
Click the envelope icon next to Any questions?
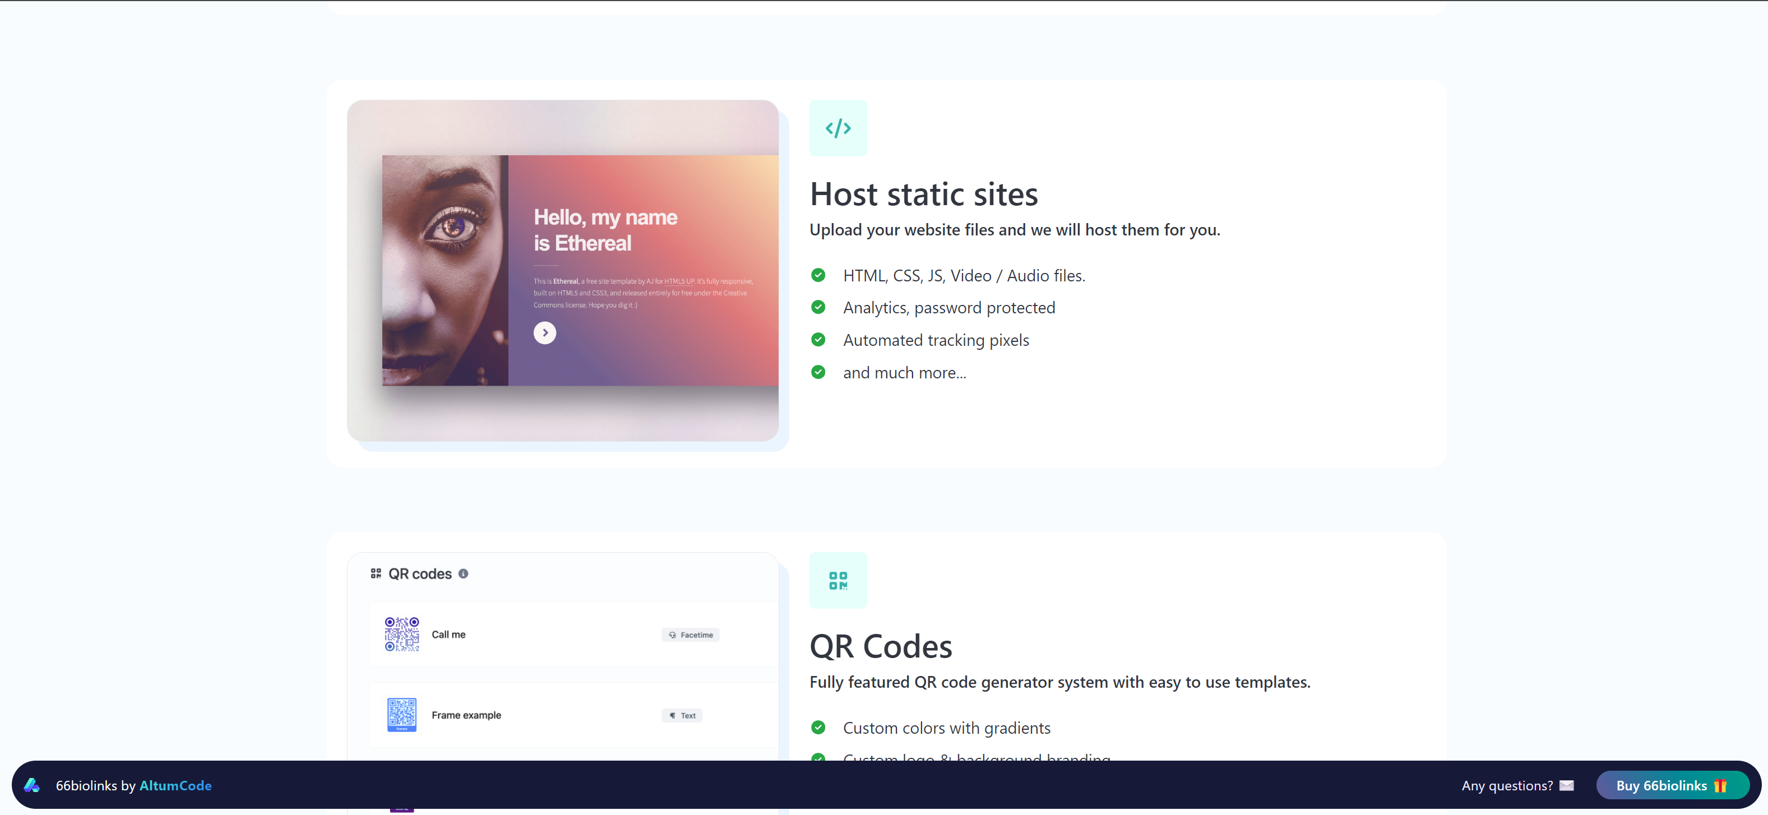point(1567,785)
